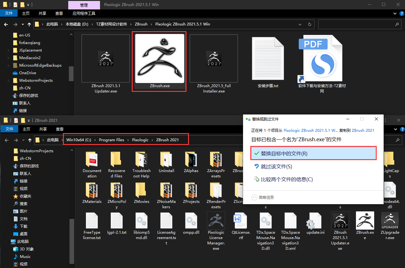
Task: Open the Uninstall folder
Action: (x=166, y=162)
